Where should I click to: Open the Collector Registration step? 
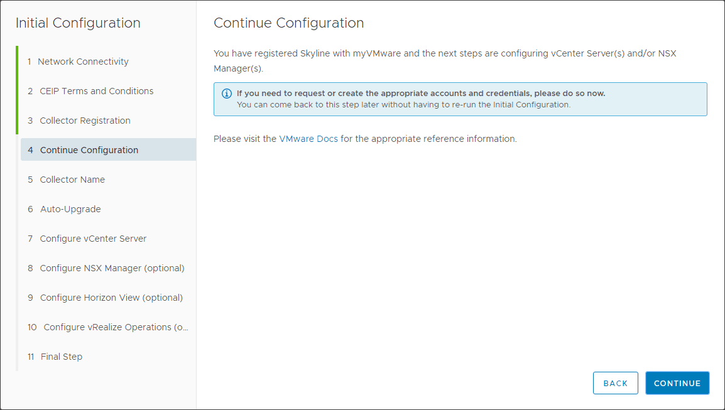click(85, 121)
